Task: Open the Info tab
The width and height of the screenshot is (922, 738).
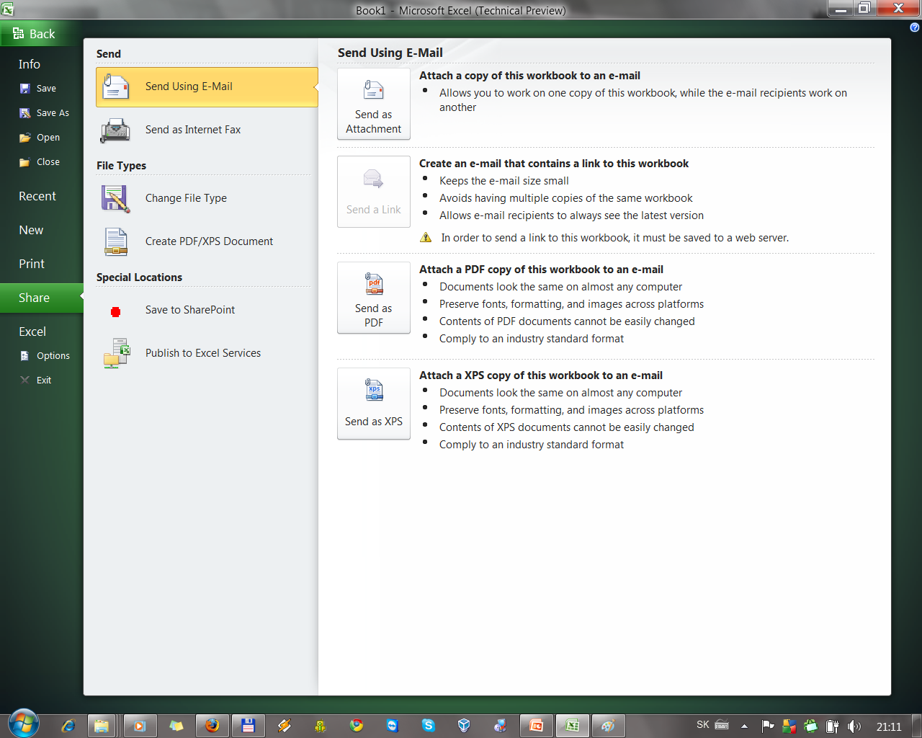Action: pyautogui.click(x=30, y=64)
